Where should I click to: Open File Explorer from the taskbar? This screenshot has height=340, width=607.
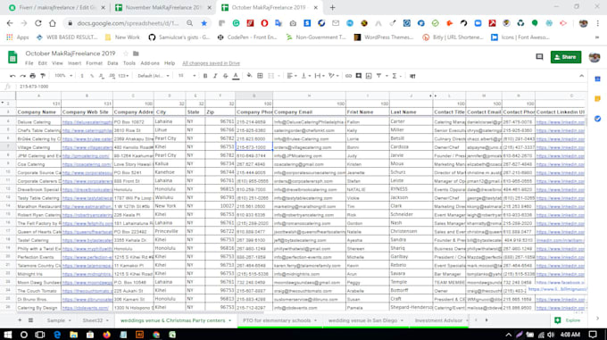pyautogui.click(x=73, y=334)
